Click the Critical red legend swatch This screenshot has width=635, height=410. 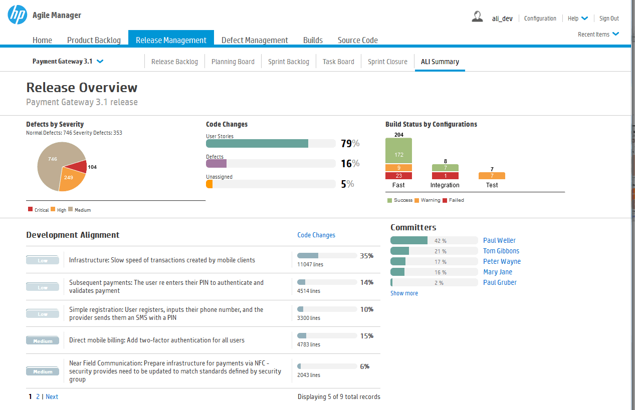pos(31,209)
